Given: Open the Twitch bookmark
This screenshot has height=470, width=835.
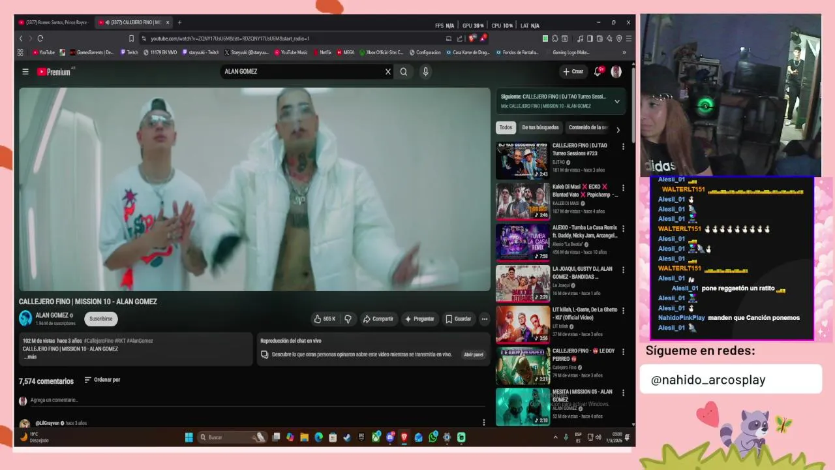Looking at the screenshot, I should (x=129, y=53).
